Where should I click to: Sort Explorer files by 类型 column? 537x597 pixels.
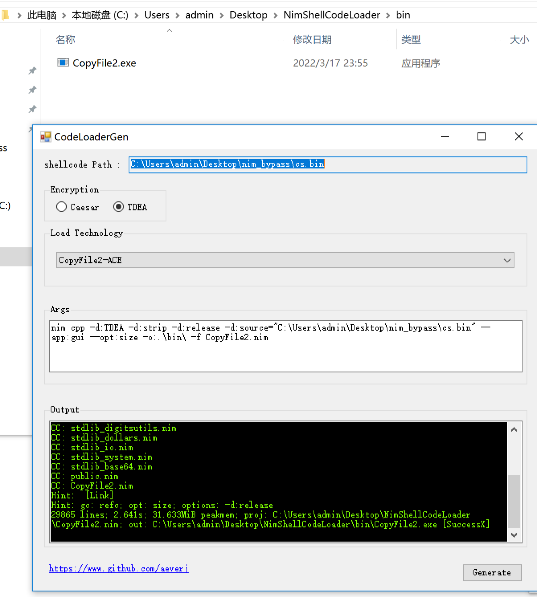click(411, 40)
